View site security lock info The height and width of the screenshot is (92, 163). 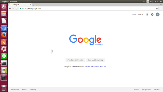click(20, 8)
